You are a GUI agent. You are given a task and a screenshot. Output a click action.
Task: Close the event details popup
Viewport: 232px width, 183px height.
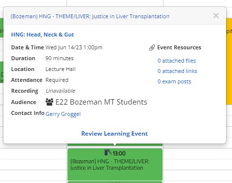tap(216, 16)
